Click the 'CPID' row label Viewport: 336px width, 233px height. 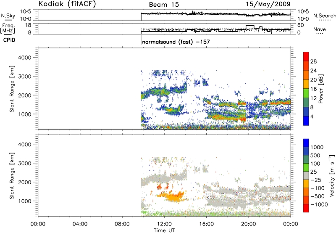[x=9, y=40]
